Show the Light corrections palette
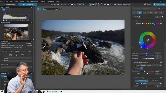Image resolution: width=166 pixels, height=93 pixels. 134,13
